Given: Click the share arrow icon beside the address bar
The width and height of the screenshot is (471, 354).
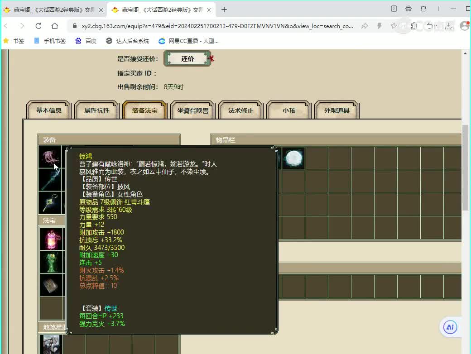Looking at the screenshot, I should 365,26.
